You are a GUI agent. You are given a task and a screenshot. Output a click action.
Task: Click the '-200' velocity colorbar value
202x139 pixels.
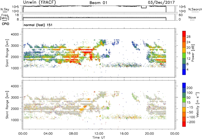click(191, 122)
